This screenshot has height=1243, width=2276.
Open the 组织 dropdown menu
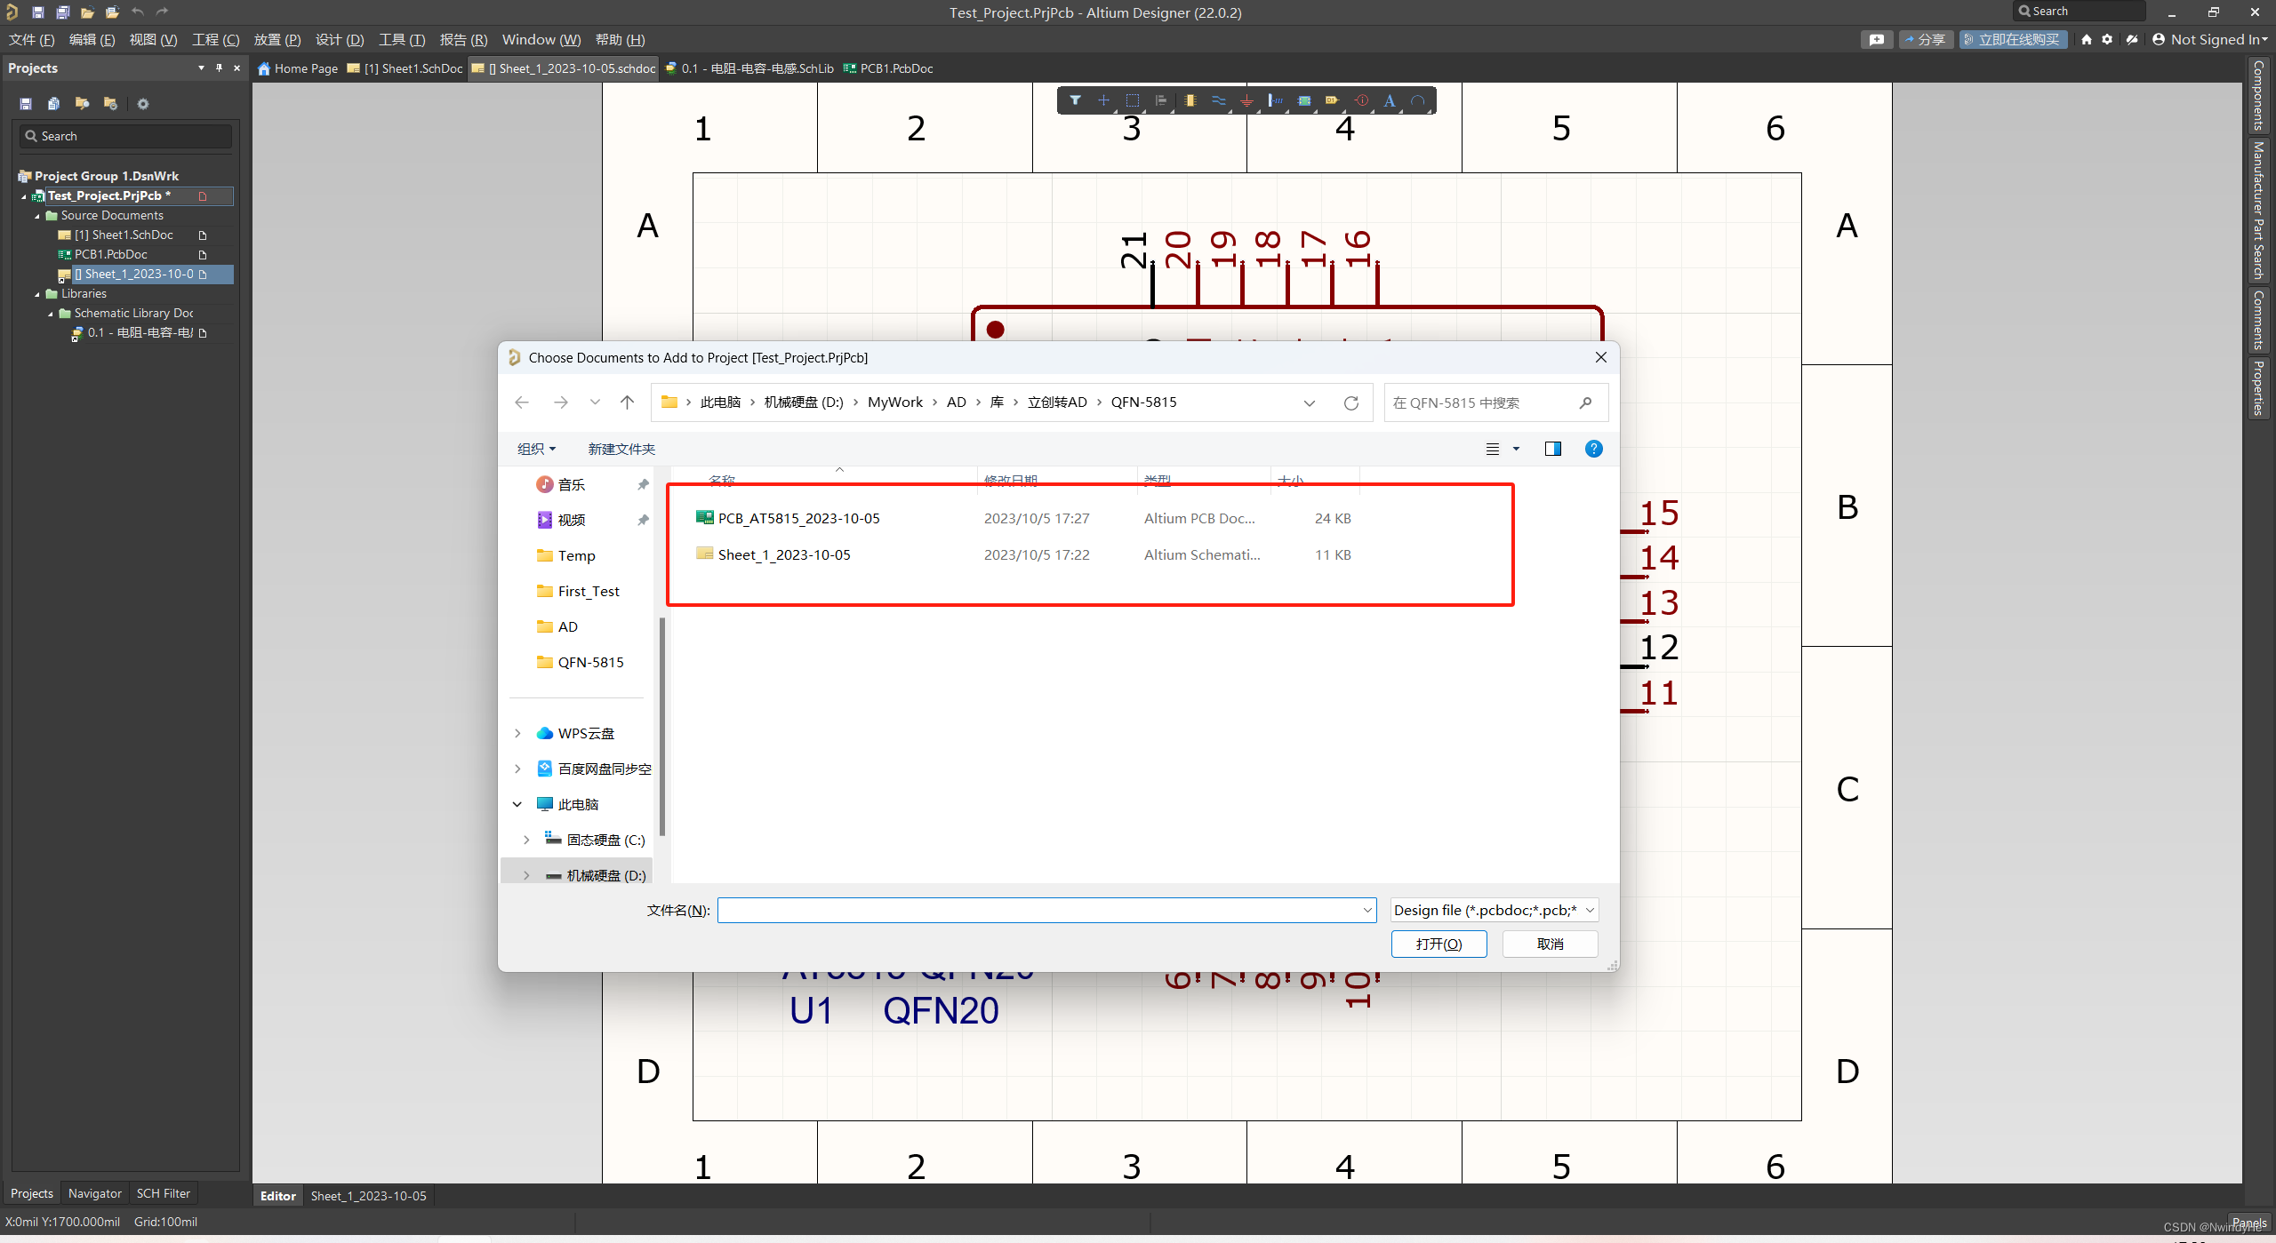pyautogui.click(x=536, y=449)
